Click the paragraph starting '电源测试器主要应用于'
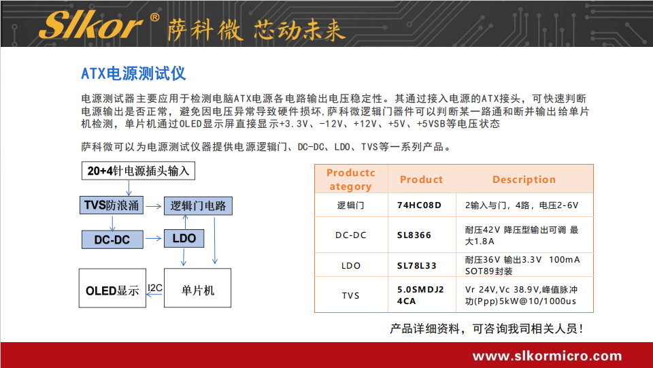Screen dimensions: 653x368 335,111
